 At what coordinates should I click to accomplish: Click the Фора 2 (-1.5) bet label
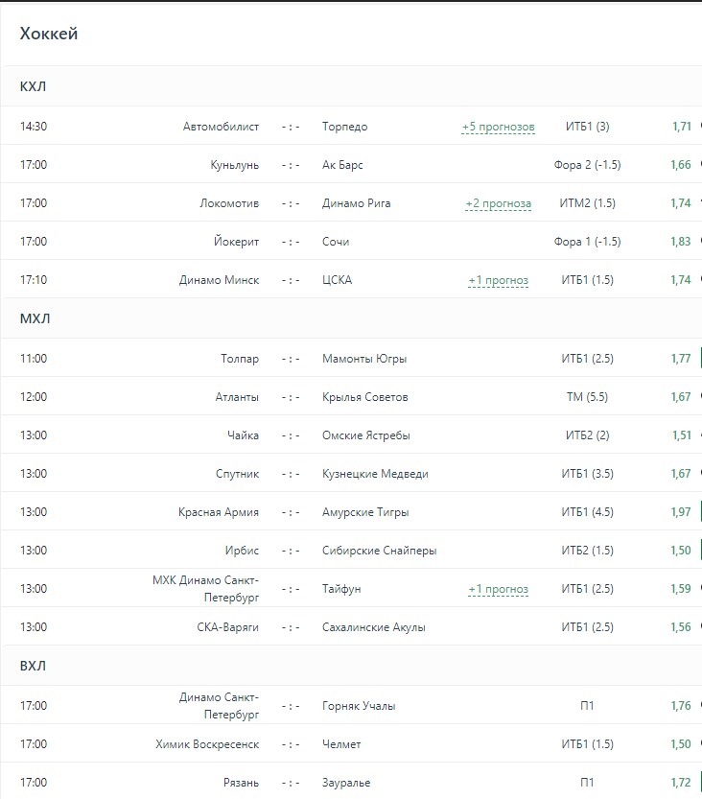coord(587,165)
